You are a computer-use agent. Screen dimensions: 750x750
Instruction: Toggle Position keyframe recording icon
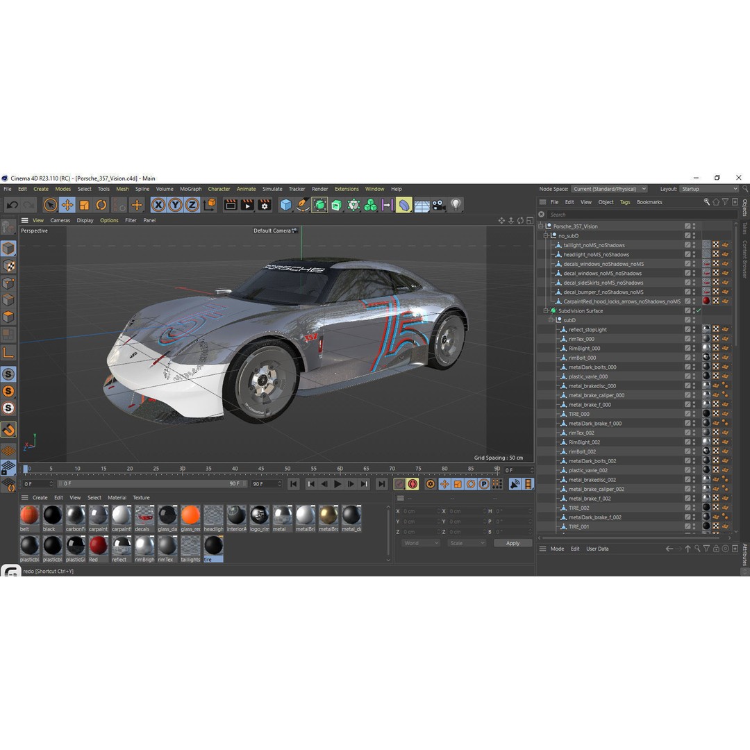444,484
